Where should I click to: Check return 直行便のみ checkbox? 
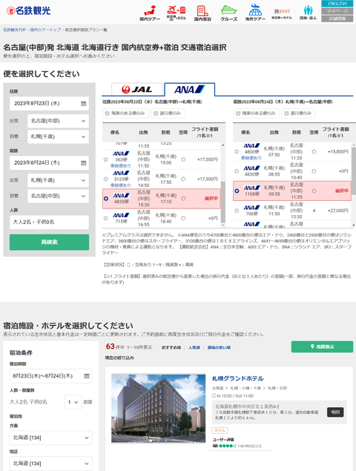[286, 113]
